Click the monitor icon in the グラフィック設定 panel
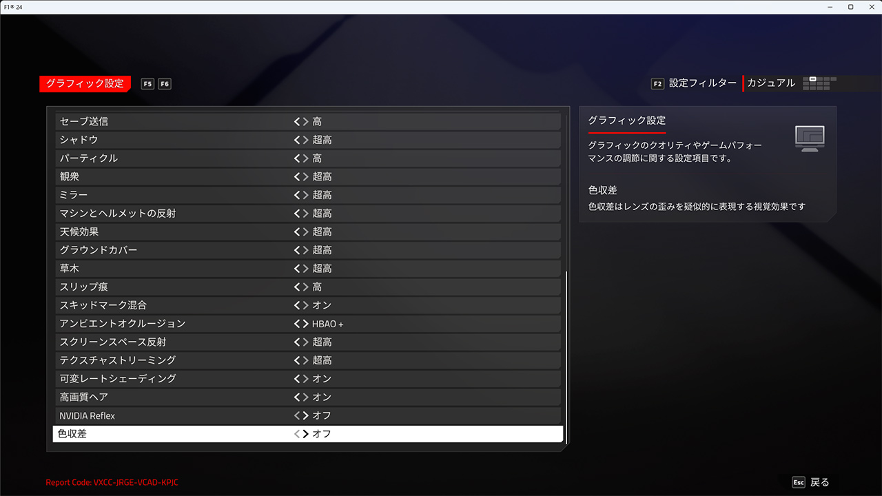The height and width of the screenshot is (496, 882). [x=810, y=138]
